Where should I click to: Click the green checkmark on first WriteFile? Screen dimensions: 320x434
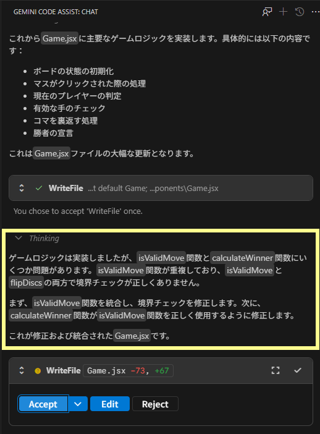pyautogui.click(x=39, y=188)
